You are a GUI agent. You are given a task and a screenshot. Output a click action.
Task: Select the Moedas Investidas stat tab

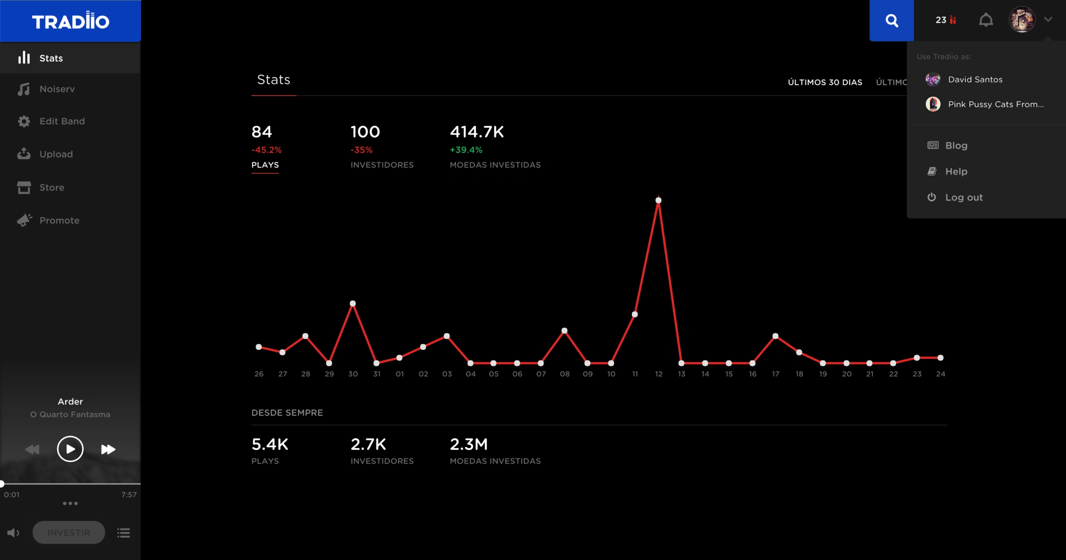pos(495,164)
